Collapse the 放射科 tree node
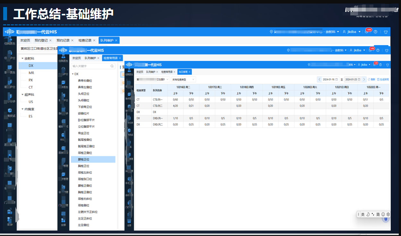The image size is (401, 236). coord(22,59)
